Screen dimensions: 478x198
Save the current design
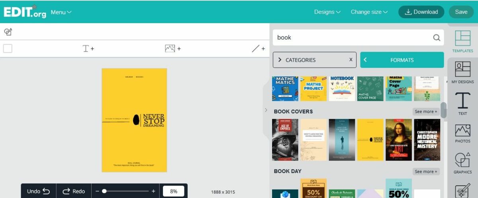point(461,12)
